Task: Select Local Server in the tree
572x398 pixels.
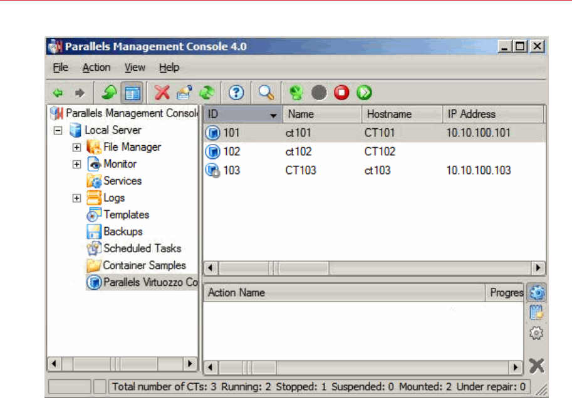Action: pos(113,130)
